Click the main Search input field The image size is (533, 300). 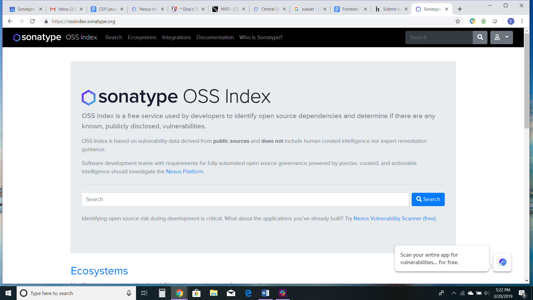coord(245,199)
